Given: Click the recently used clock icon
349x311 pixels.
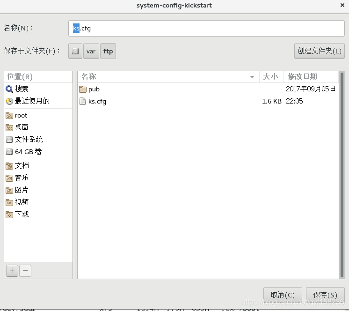Looking at the screenshot, I should point(9,101).
